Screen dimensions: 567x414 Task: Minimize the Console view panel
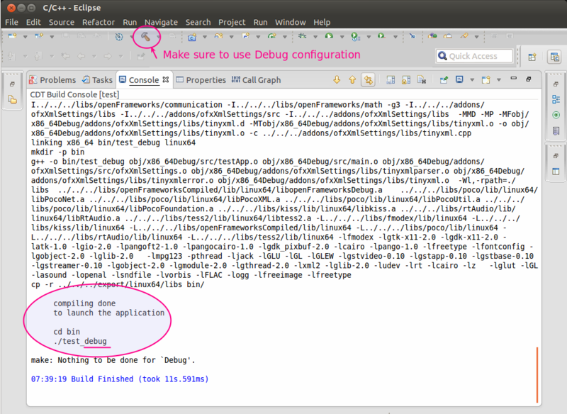click(513, 79)
